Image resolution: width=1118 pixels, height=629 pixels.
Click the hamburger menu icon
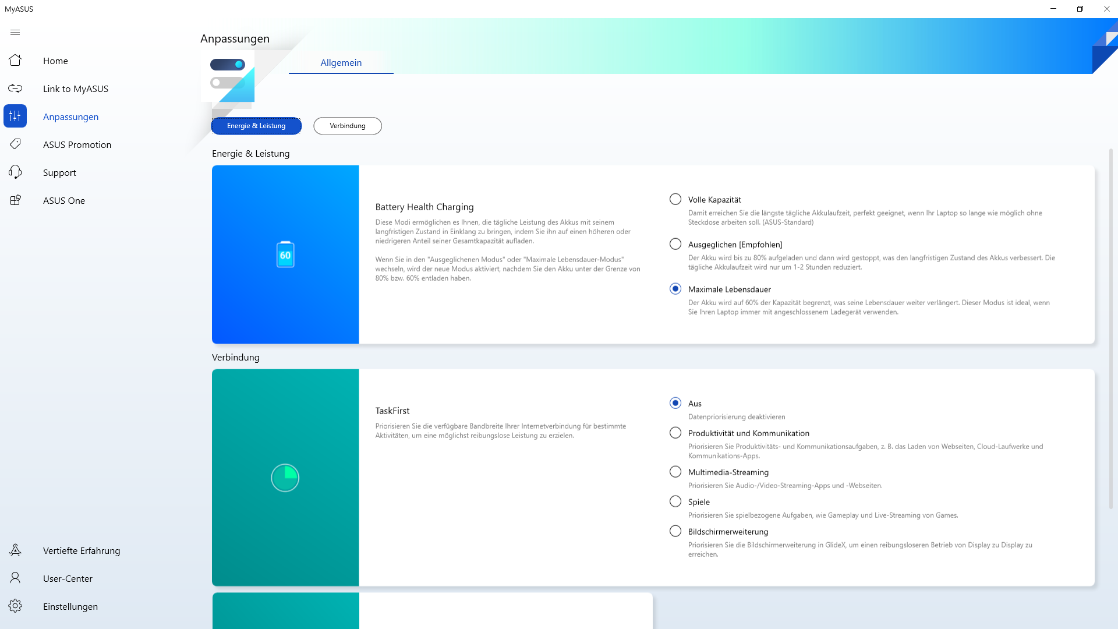click(x=15, y=33)
